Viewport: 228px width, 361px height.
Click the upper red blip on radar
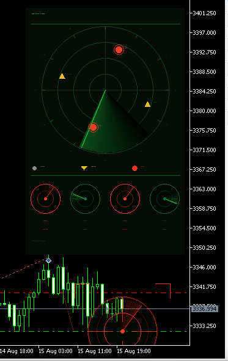(x=119, y=49)
